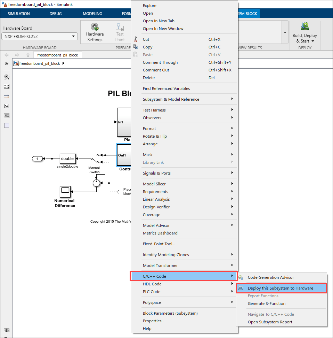Expand the Build, Deploy & Start arrow

tap(313, 41)
